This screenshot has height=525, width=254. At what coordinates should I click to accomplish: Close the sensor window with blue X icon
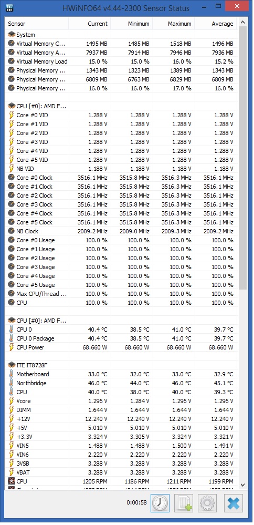tap(234, 503)
